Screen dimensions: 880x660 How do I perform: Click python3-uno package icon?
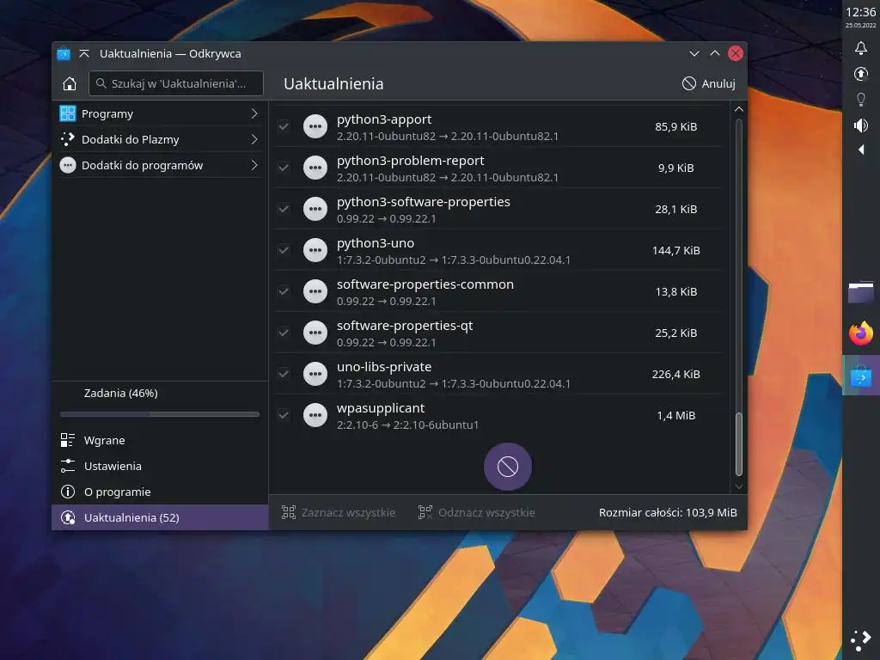point(315,250)
